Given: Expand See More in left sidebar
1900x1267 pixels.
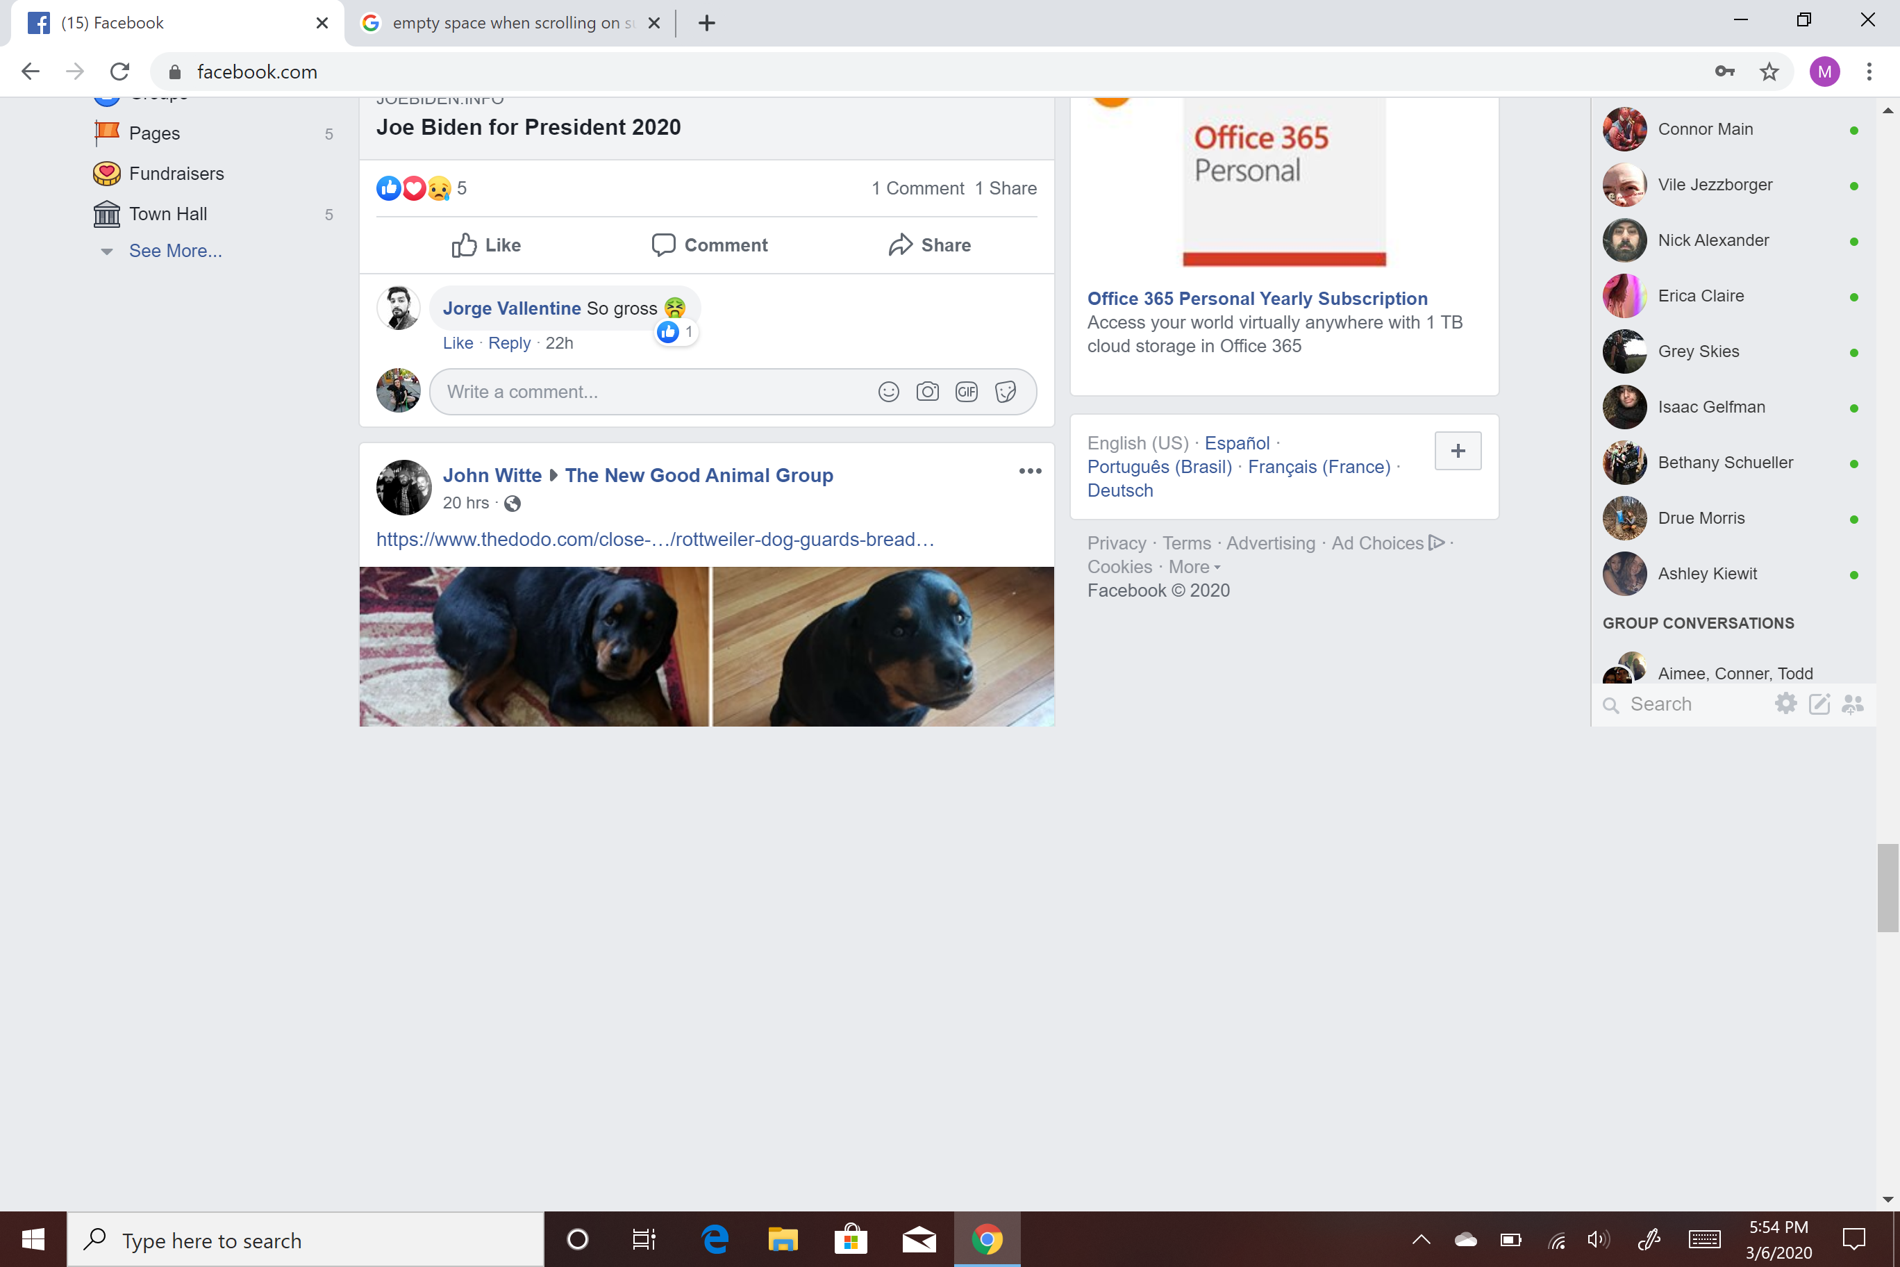Looking at the screenshot, I should (175, 251).
